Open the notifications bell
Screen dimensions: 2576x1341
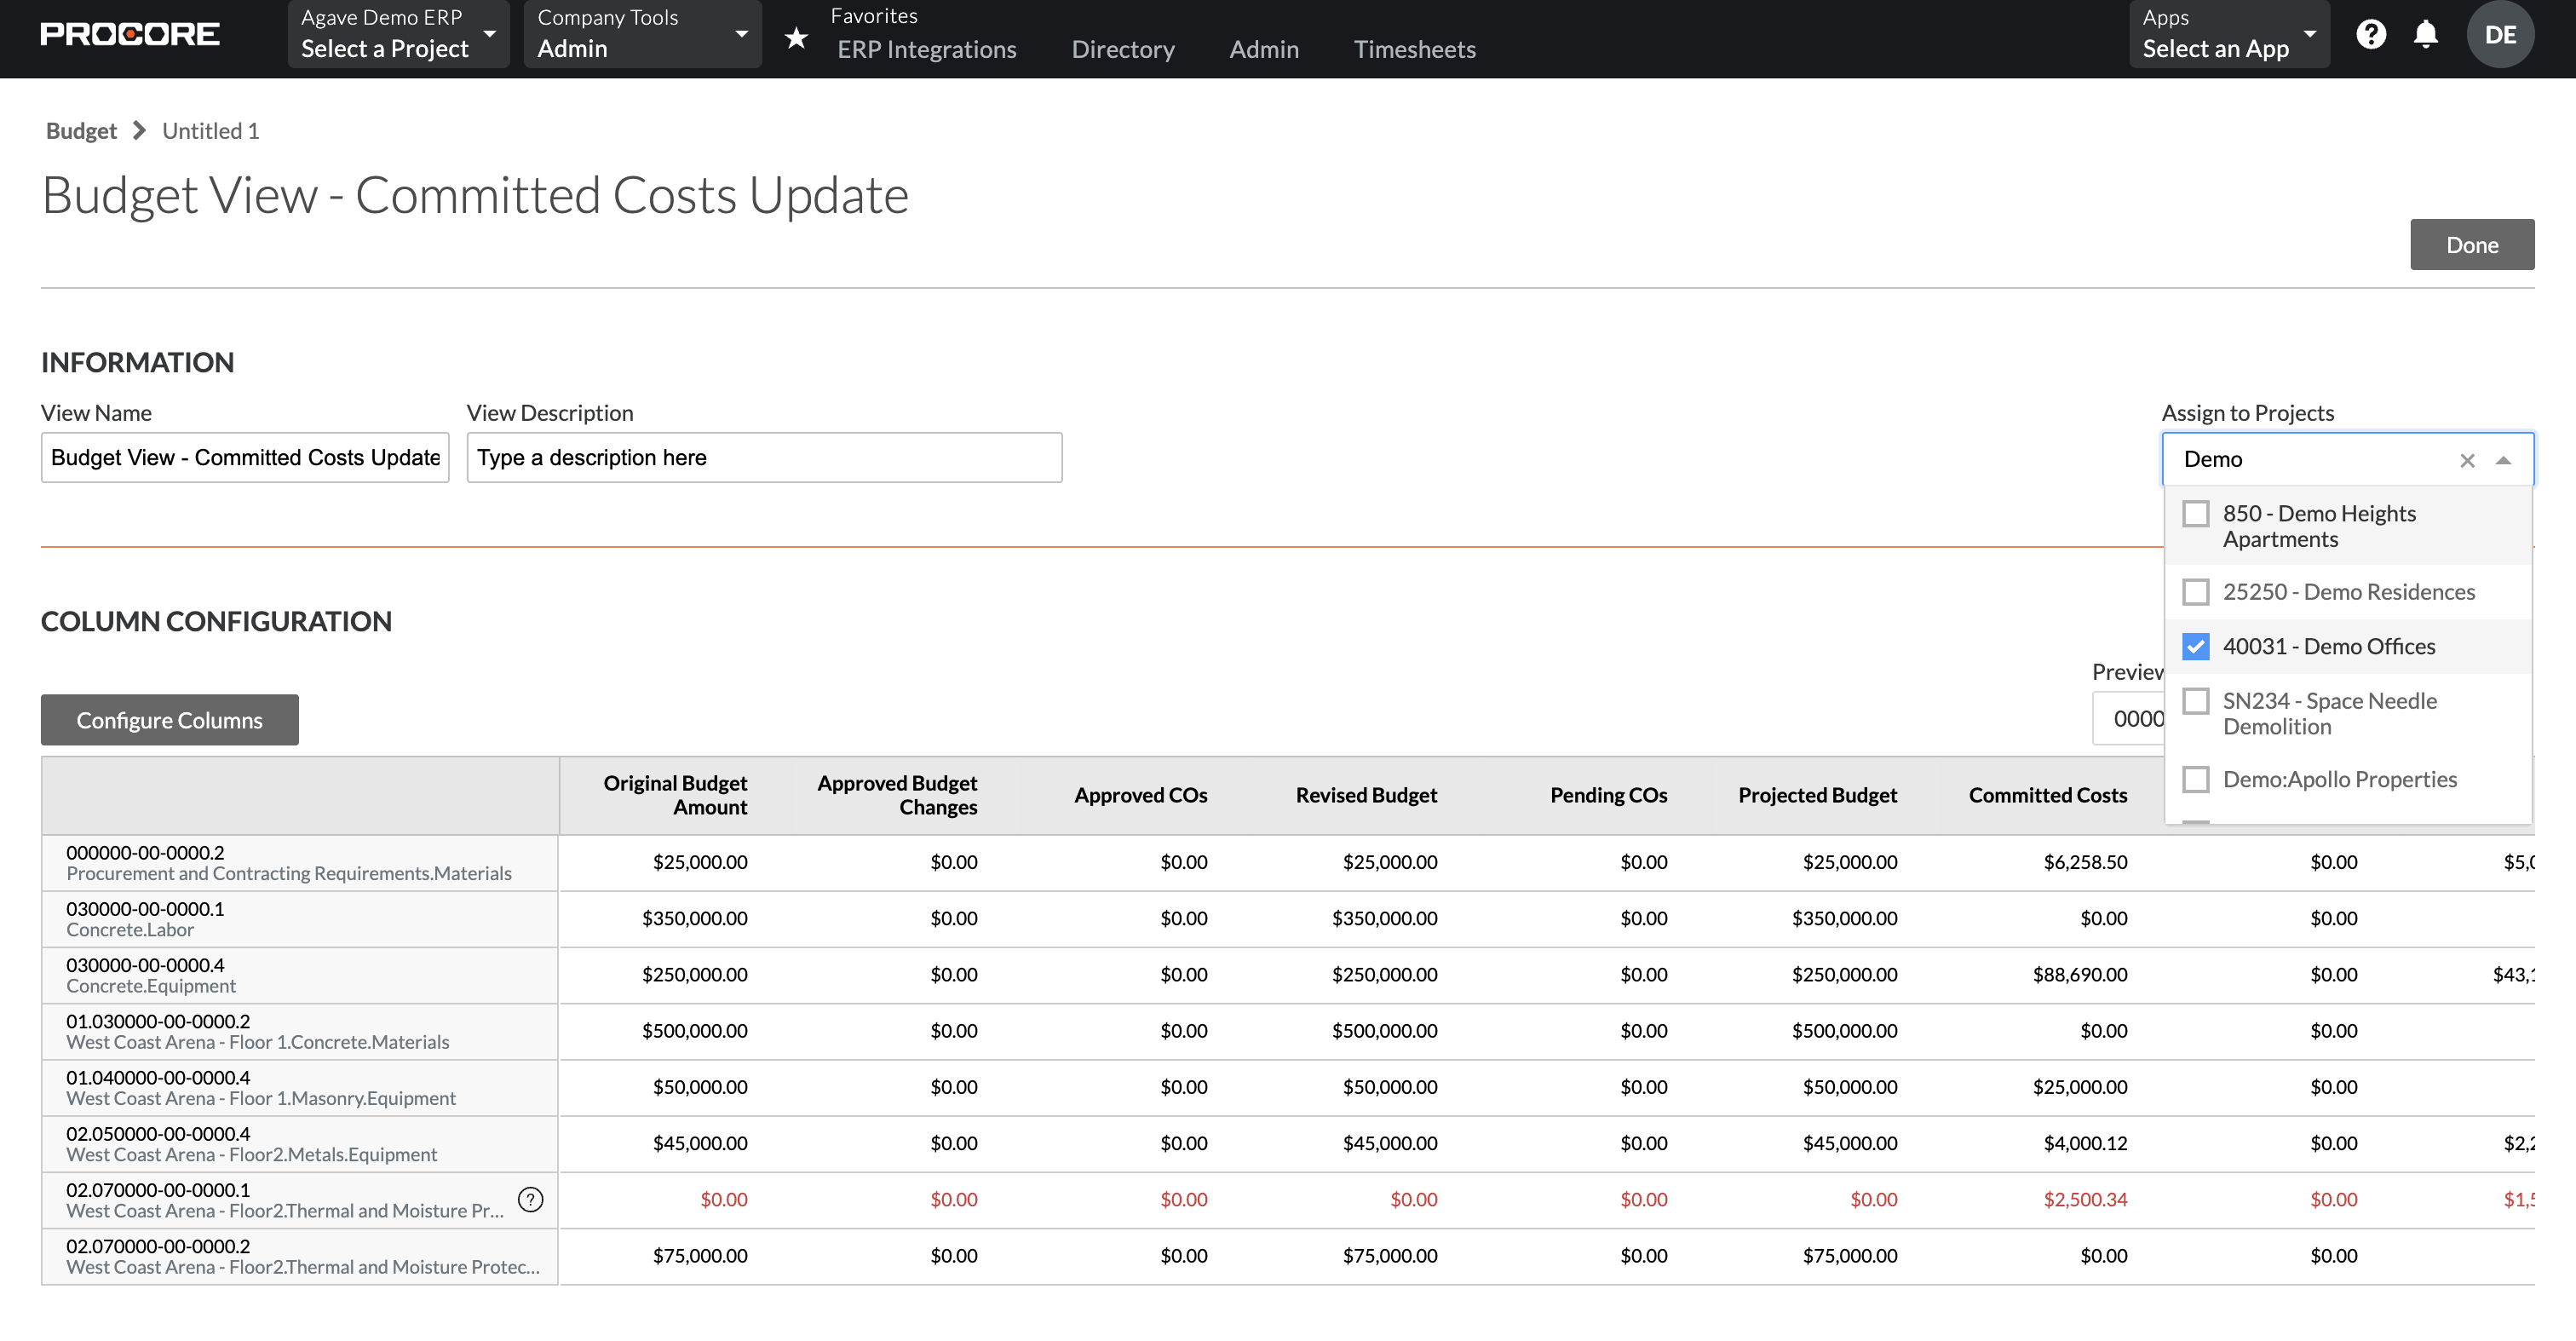2426,34
